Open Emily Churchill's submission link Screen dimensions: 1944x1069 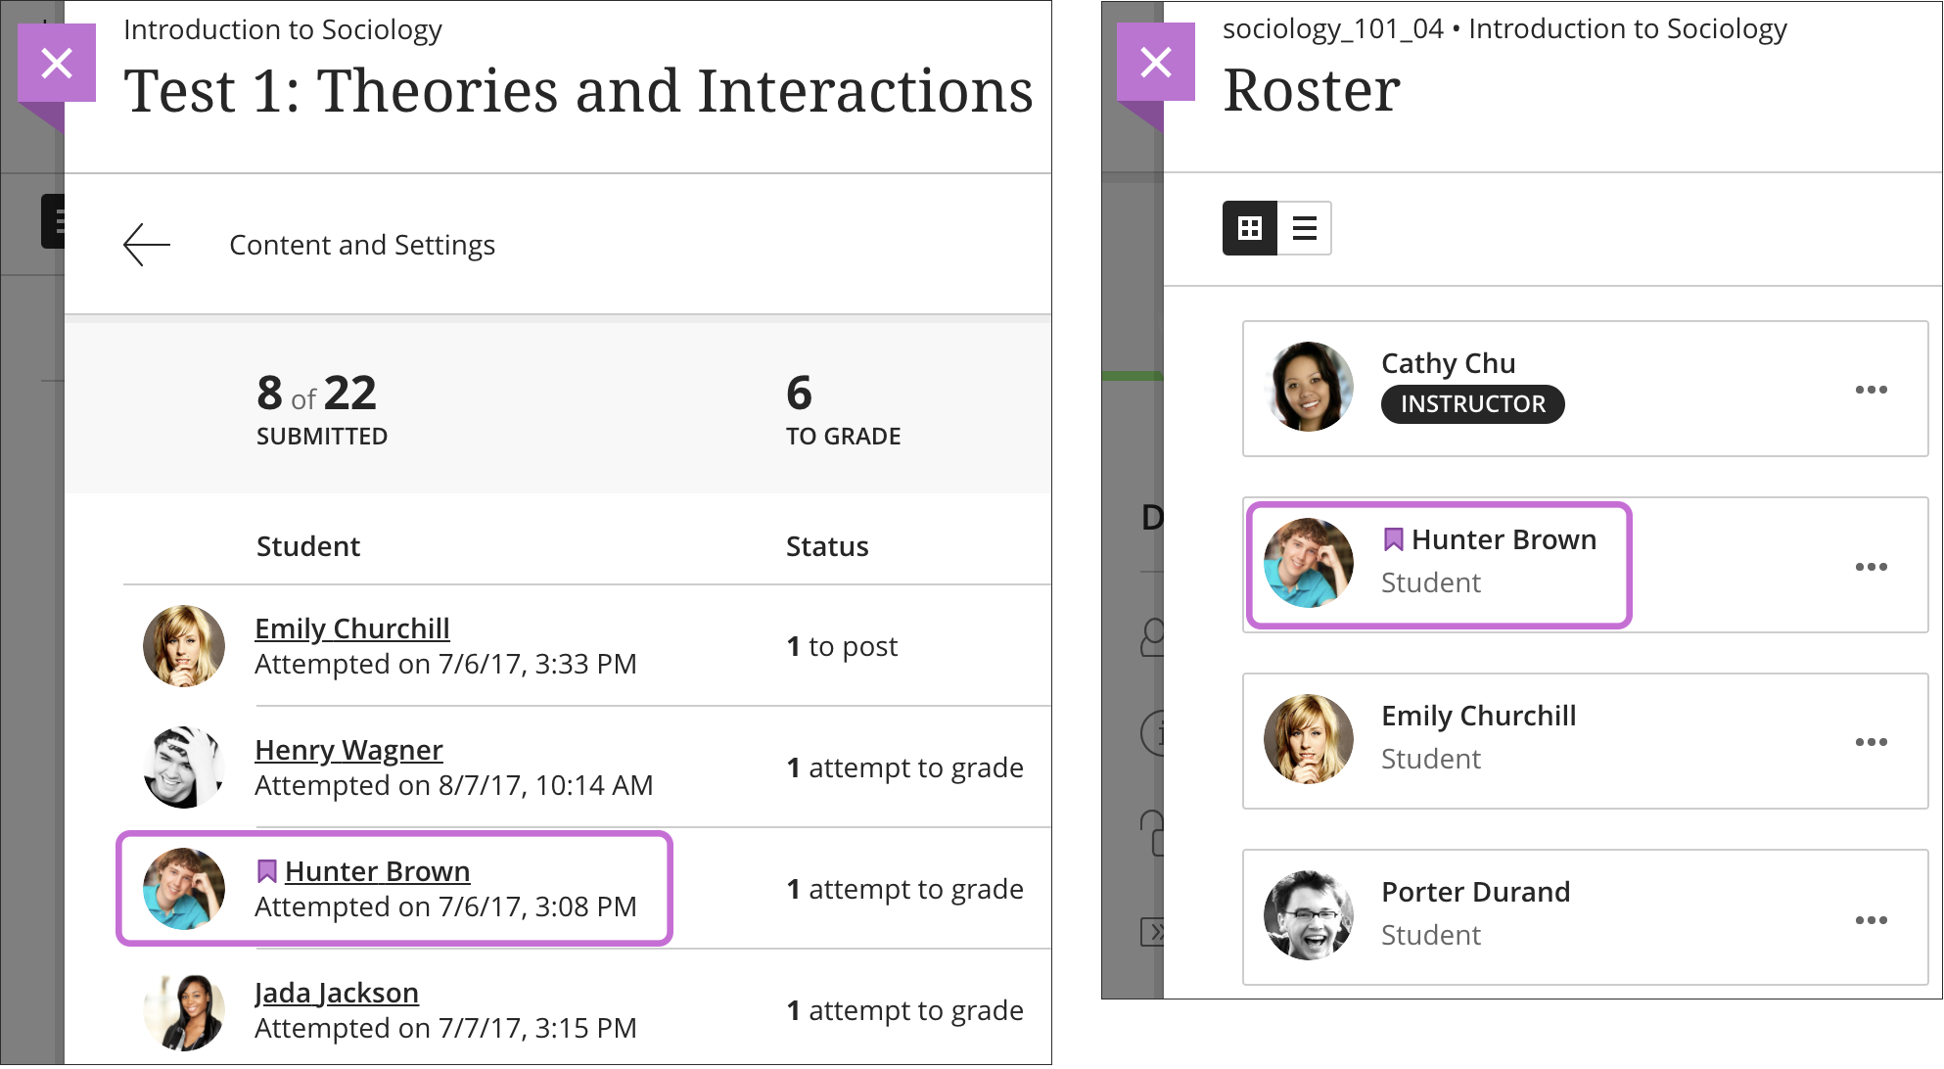click(x=351, y=628)
